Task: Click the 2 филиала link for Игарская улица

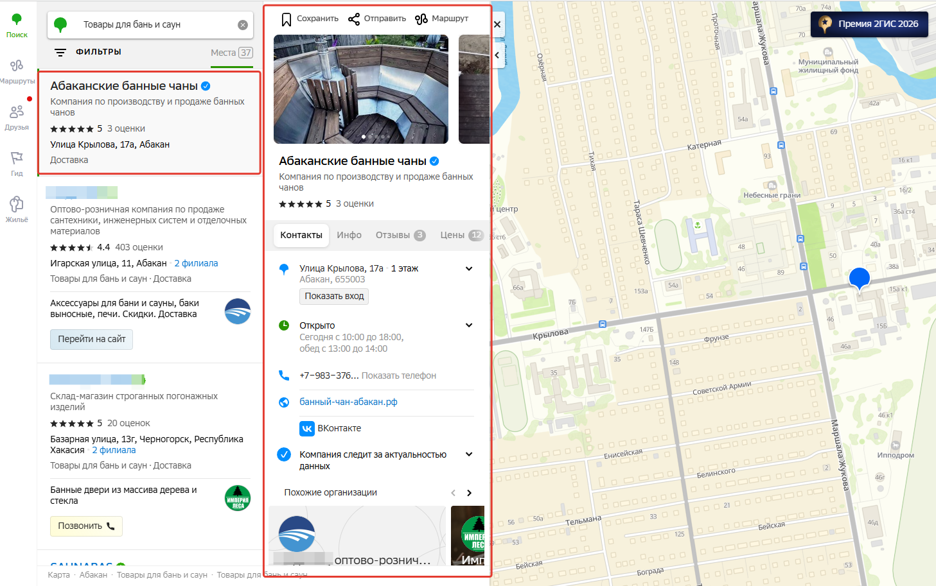Action: 196,263
